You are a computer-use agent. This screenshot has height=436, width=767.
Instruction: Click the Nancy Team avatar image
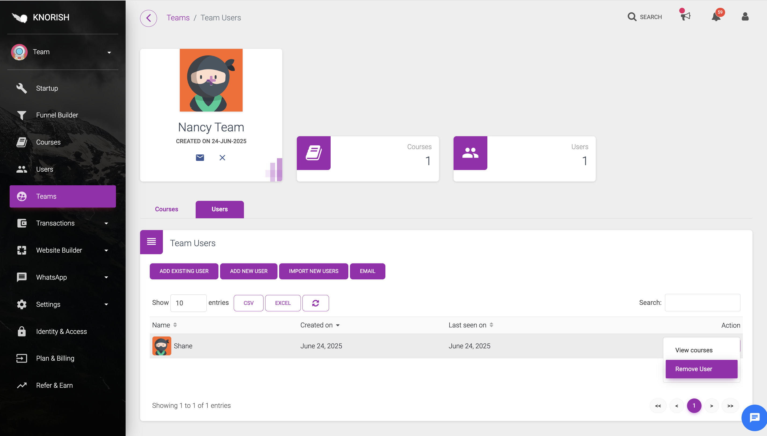(211, 80)
